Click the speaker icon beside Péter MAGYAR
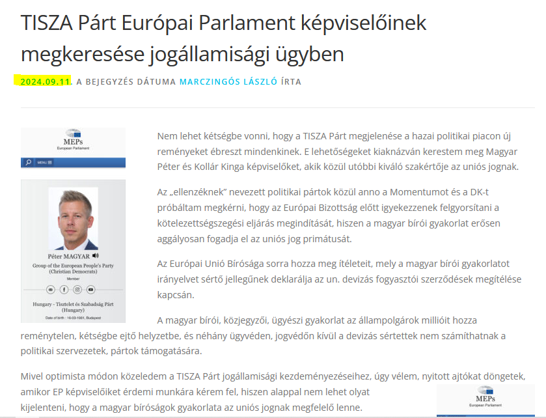The image size is (546, 418). click(x=96, y=256)
